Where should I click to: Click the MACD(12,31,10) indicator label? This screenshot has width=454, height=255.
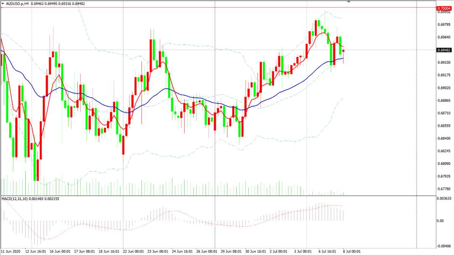click(15, 199)
